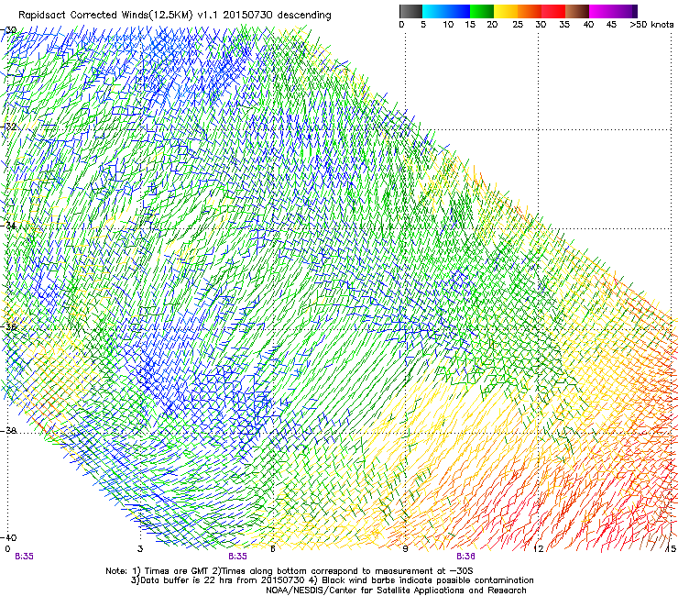Click the '-38' latitude axis label
The image size is (678, 596).
[x=8, y=431]
